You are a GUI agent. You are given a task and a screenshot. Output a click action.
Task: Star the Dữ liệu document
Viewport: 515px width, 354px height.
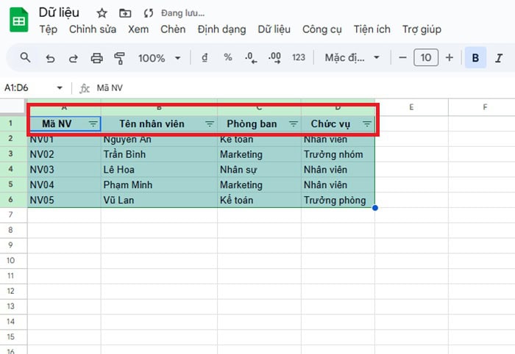point(102,13)
